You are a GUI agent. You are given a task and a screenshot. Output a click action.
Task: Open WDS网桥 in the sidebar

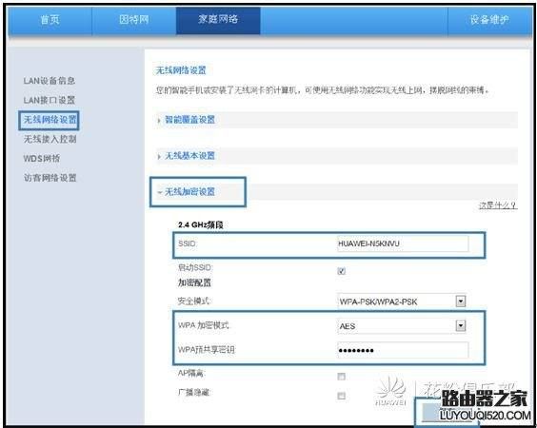(42, 159)
